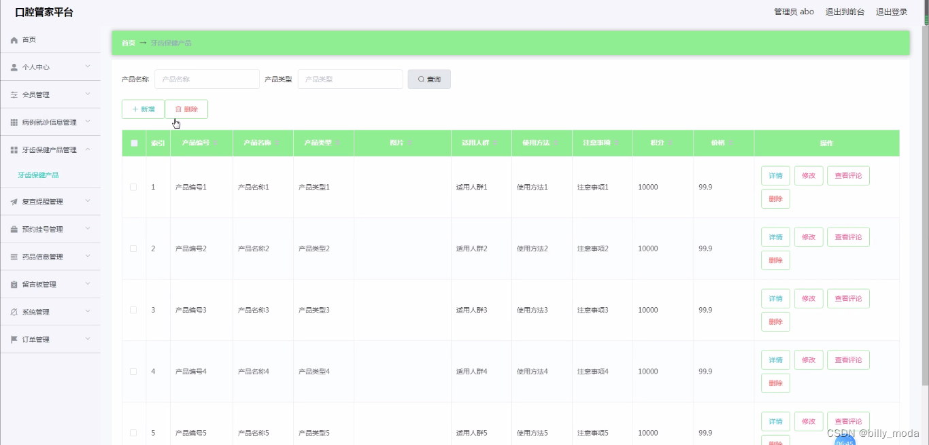Click 首页 breadcrumb link

[128, 43]
